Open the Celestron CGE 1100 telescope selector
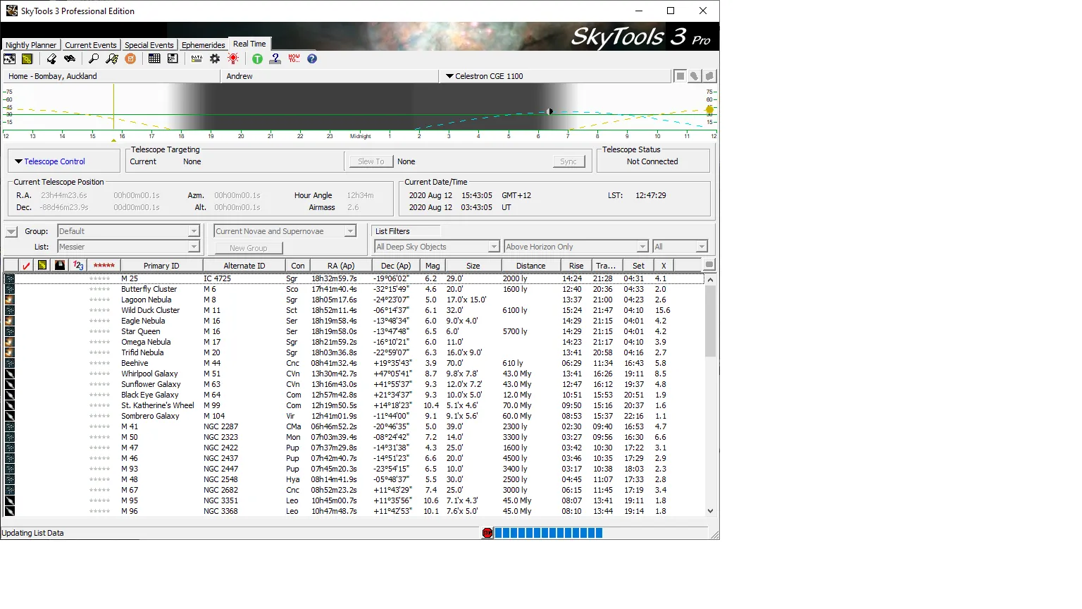 tap(556, 76)
